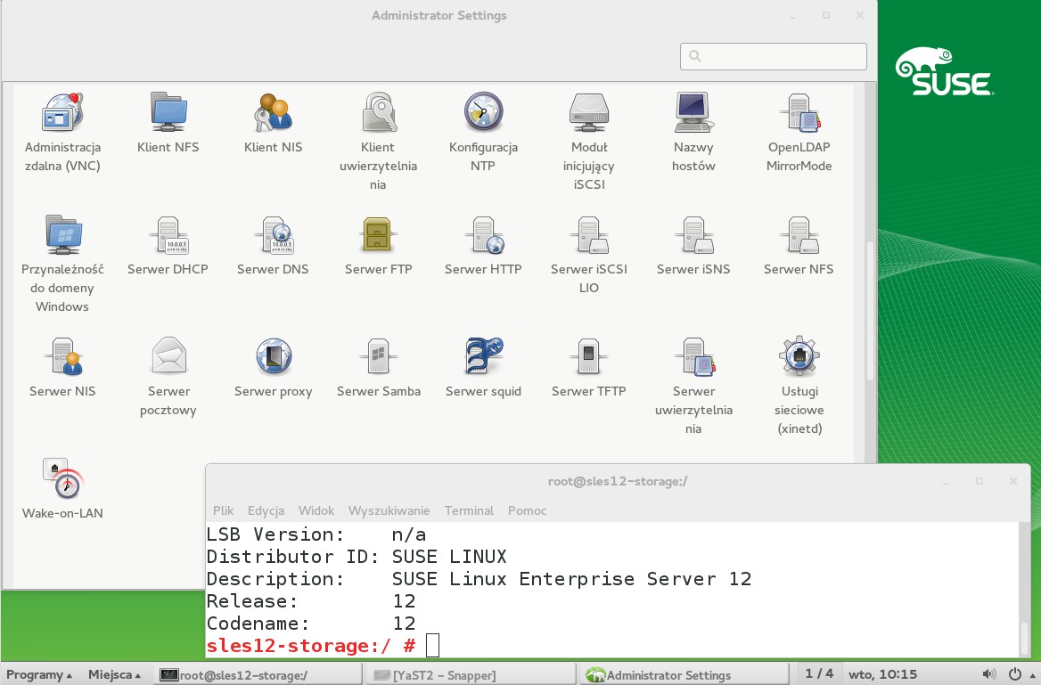The image size is (1041, 685).
Task: Switch to YaST2 Snapper taskbar window
Action: pos(470,675)
